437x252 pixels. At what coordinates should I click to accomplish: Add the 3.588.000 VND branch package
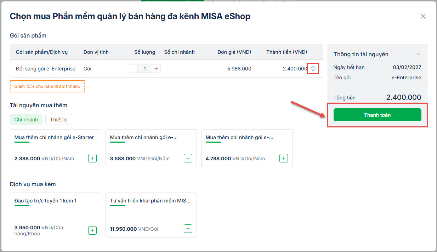click(188, 158)
